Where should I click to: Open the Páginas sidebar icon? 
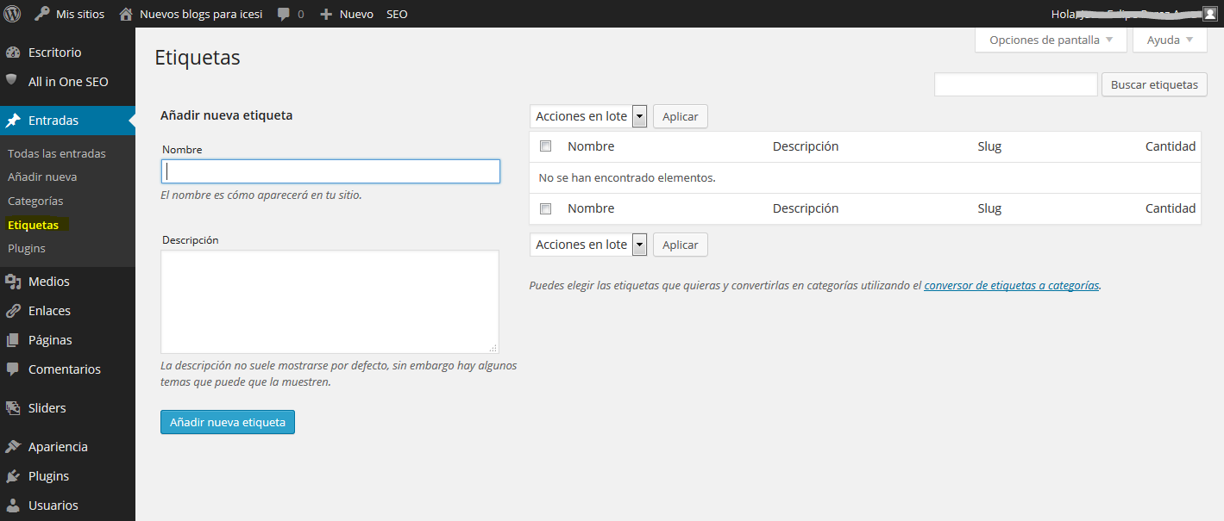point(13,340)
